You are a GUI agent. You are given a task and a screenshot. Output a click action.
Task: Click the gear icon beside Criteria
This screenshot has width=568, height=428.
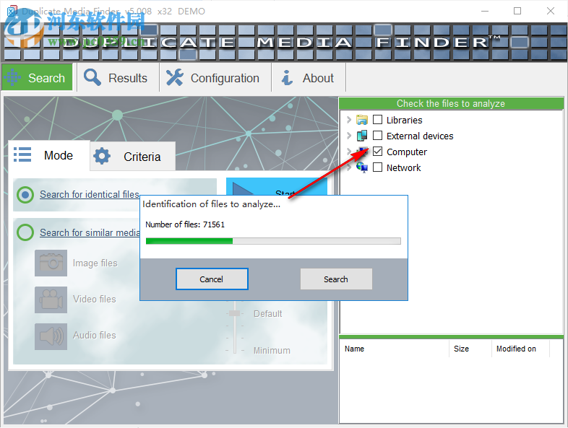(102, 156)
